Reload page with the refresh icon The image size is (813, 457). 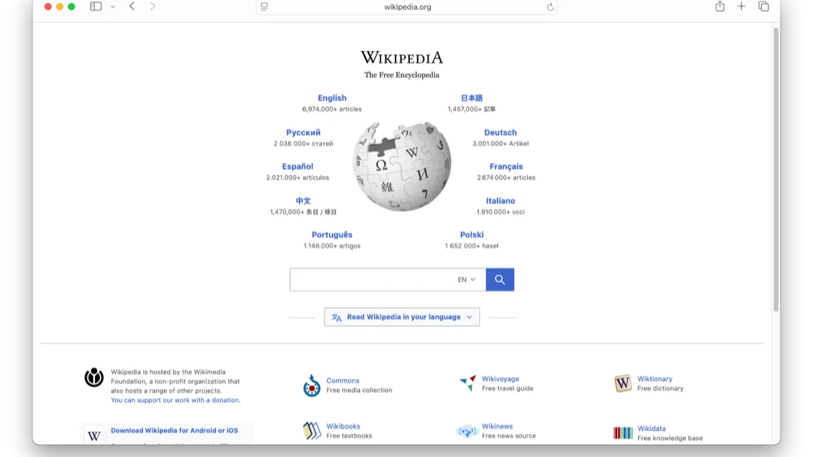[550, 7]
